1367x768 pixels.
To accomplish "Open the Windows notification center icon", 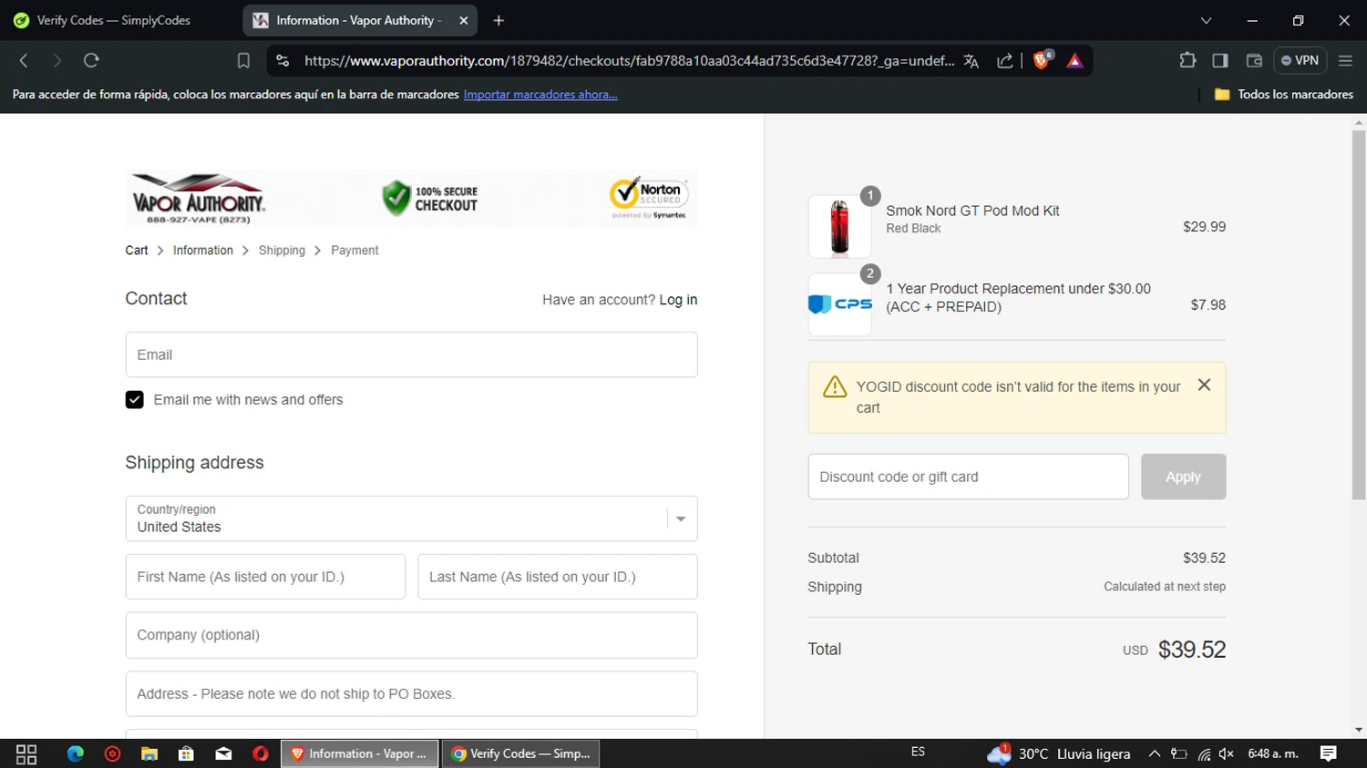I will [x=1329, y=753].
